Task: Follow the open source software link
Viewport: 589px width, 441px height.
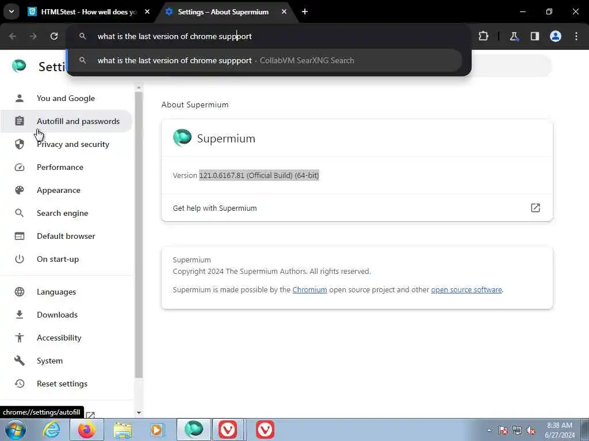Action: [x=466, y=289]
